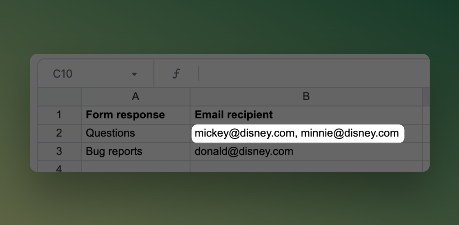Click the 'Form response' header cell
This screenshot has height=225, width=459.
tap(135, 115)
